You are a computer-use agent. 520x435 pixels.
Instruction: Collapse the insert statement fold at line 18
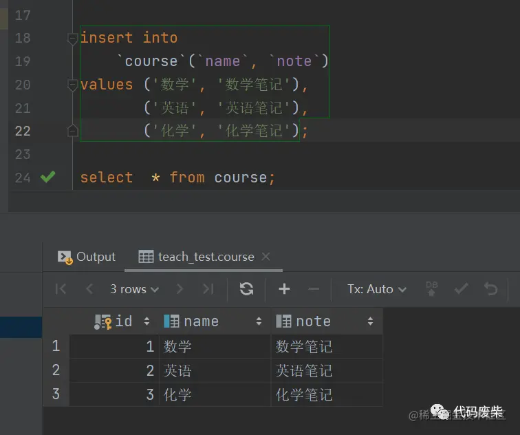coord(73,39)
